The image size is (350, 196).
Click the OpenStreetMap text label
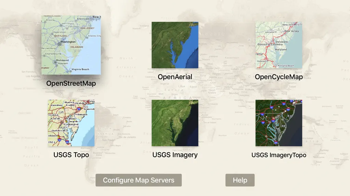coord(71,83)
